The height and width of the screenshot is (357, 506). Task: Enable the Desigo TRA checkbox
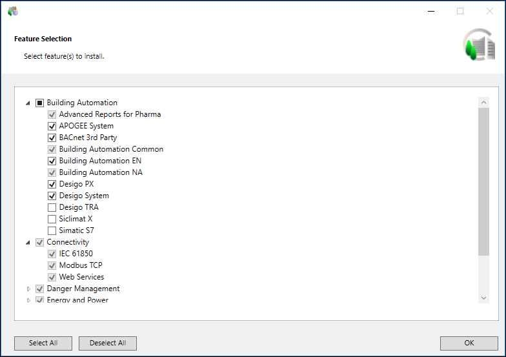[52, 207]
